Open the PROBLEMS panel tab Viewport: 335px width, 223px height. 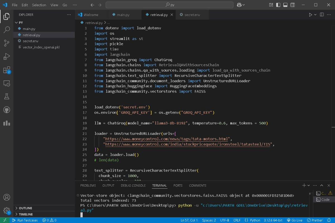click(x=88, y=185)
